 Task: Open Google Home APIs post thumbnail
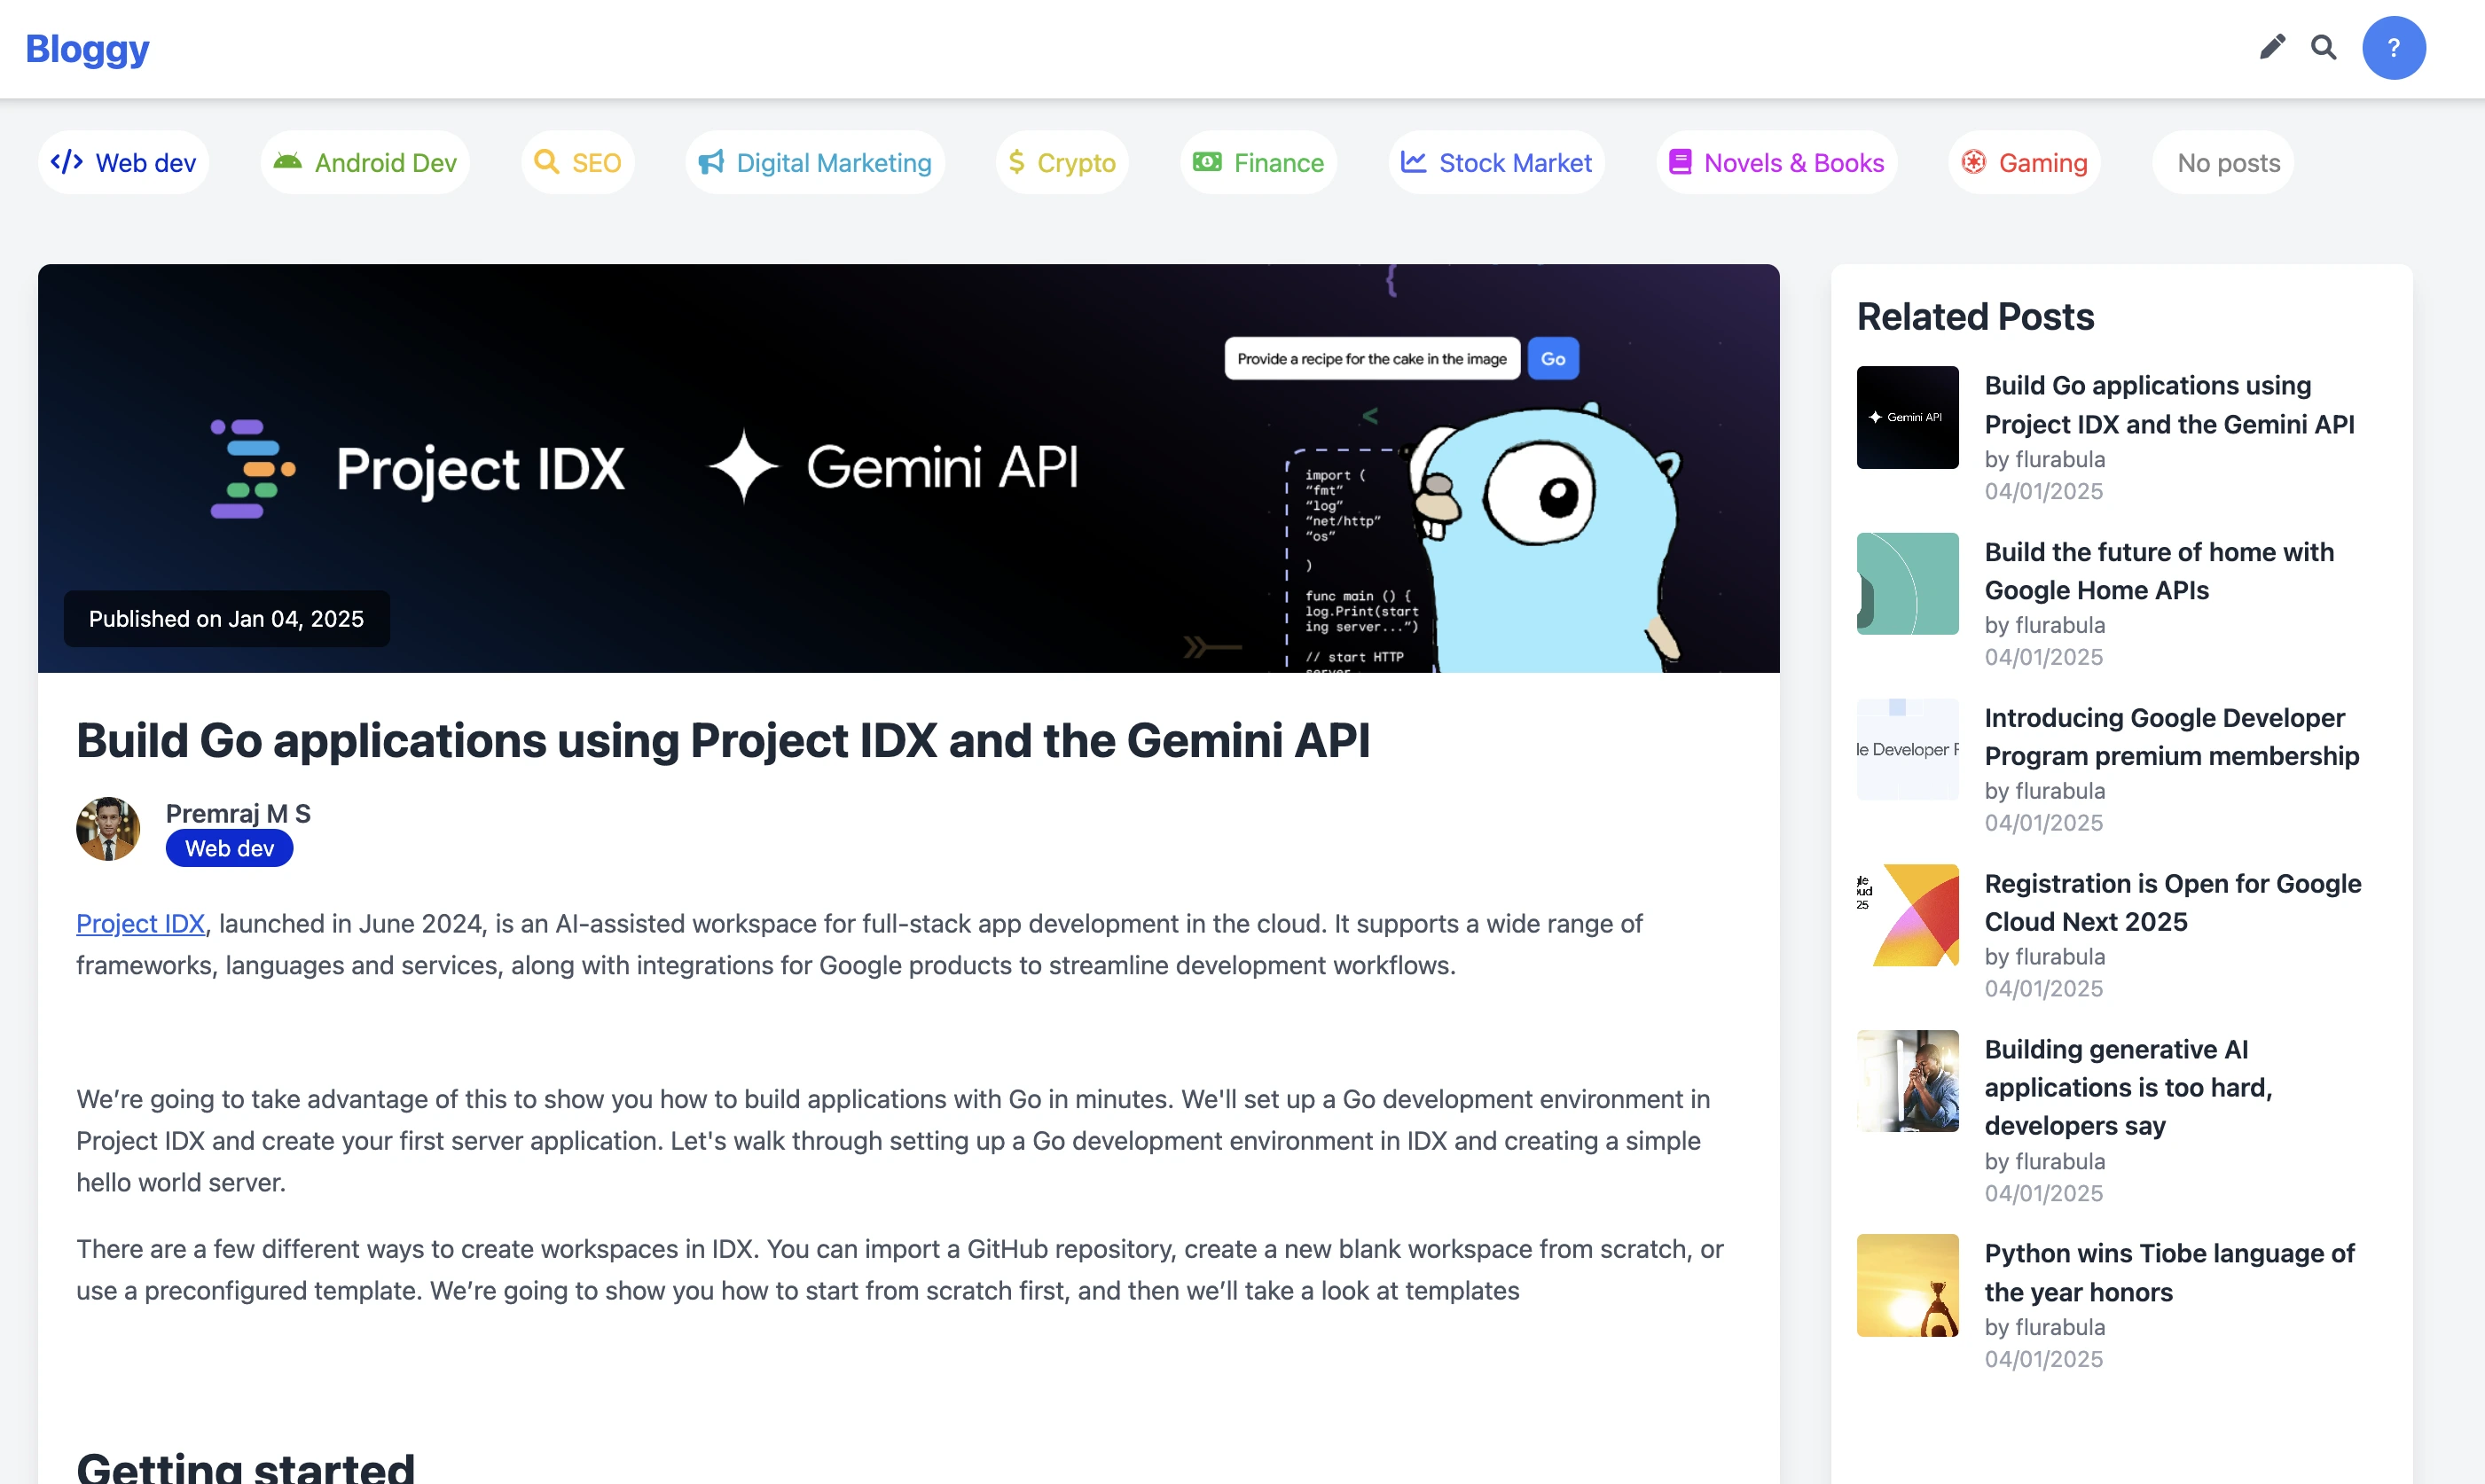click(x=1907, y=583)
